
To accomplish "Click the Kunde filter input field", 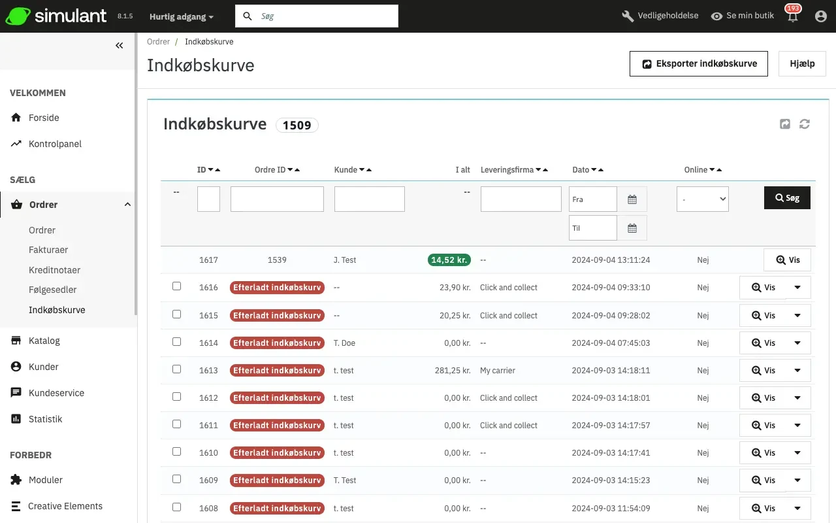I will (x=369, y=199).
